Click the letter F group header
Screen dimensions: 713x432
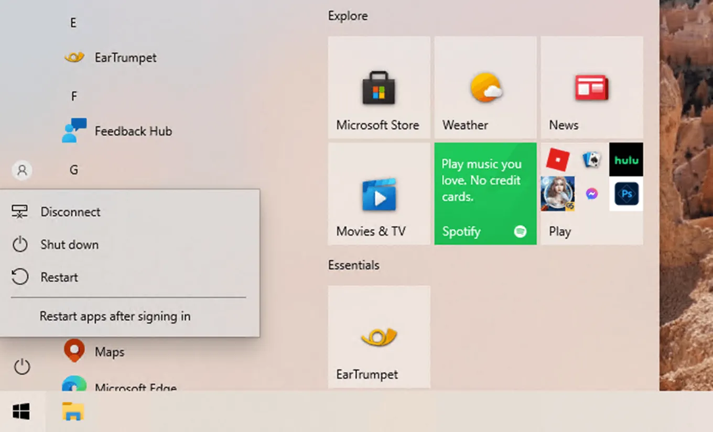pyautogui.click(x=74, y=96)
